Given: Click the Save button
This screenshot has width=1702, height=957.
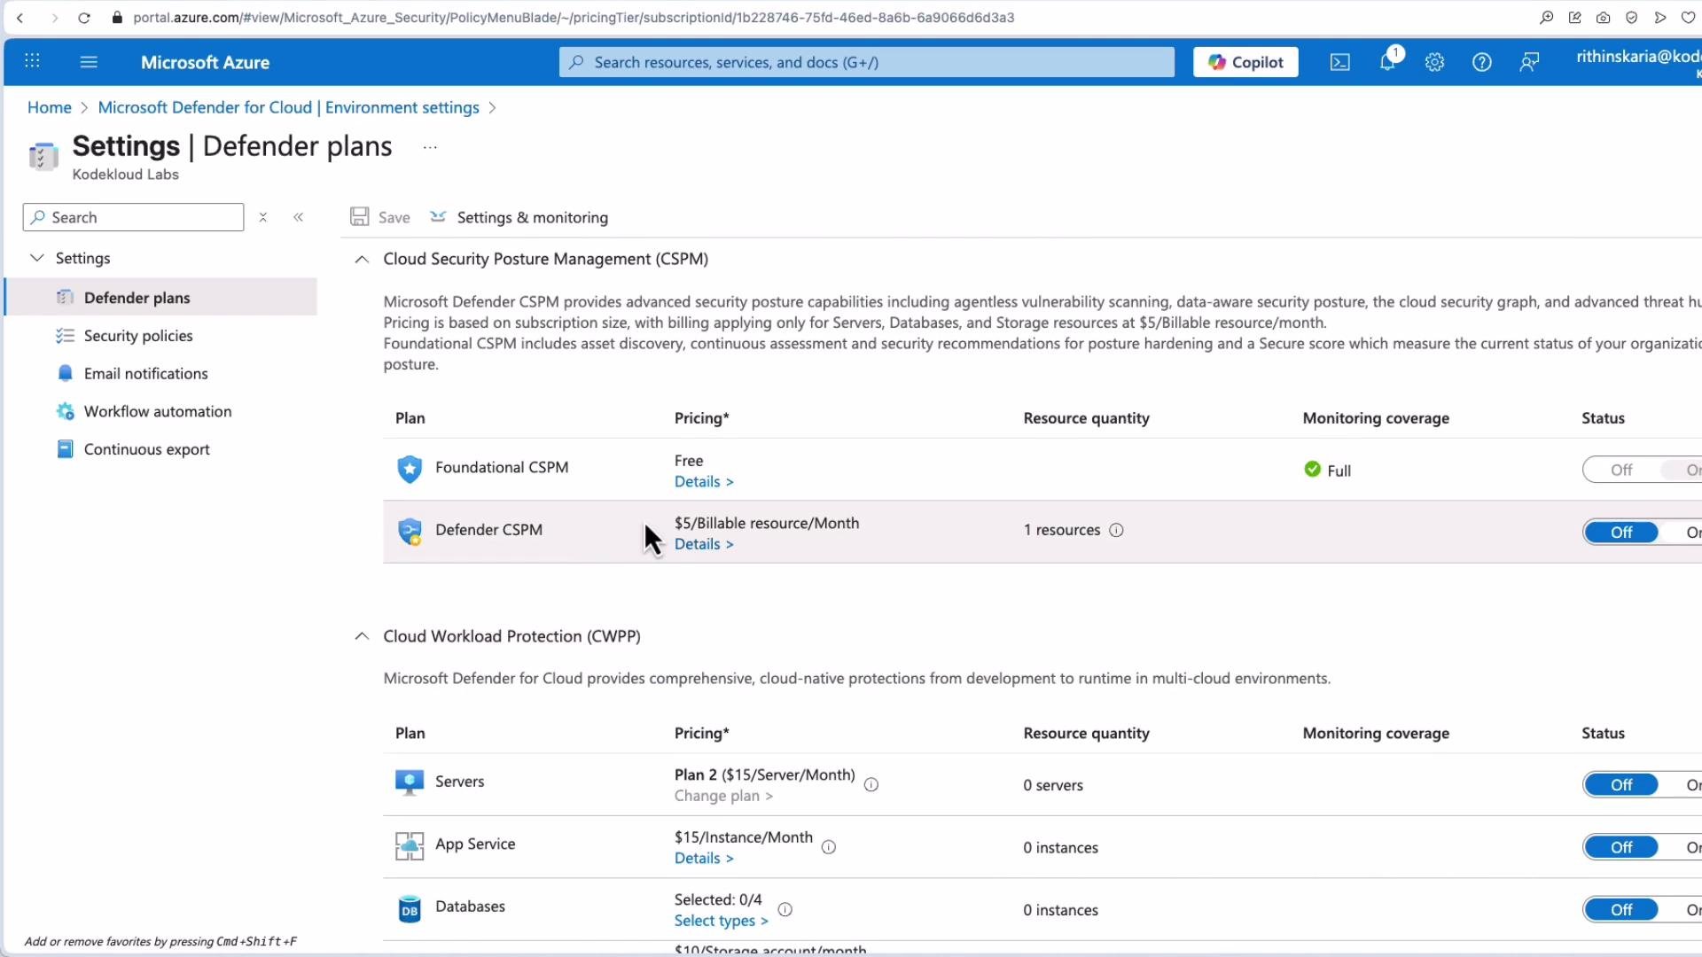Looking at the screenshot, I should (380, 217).
